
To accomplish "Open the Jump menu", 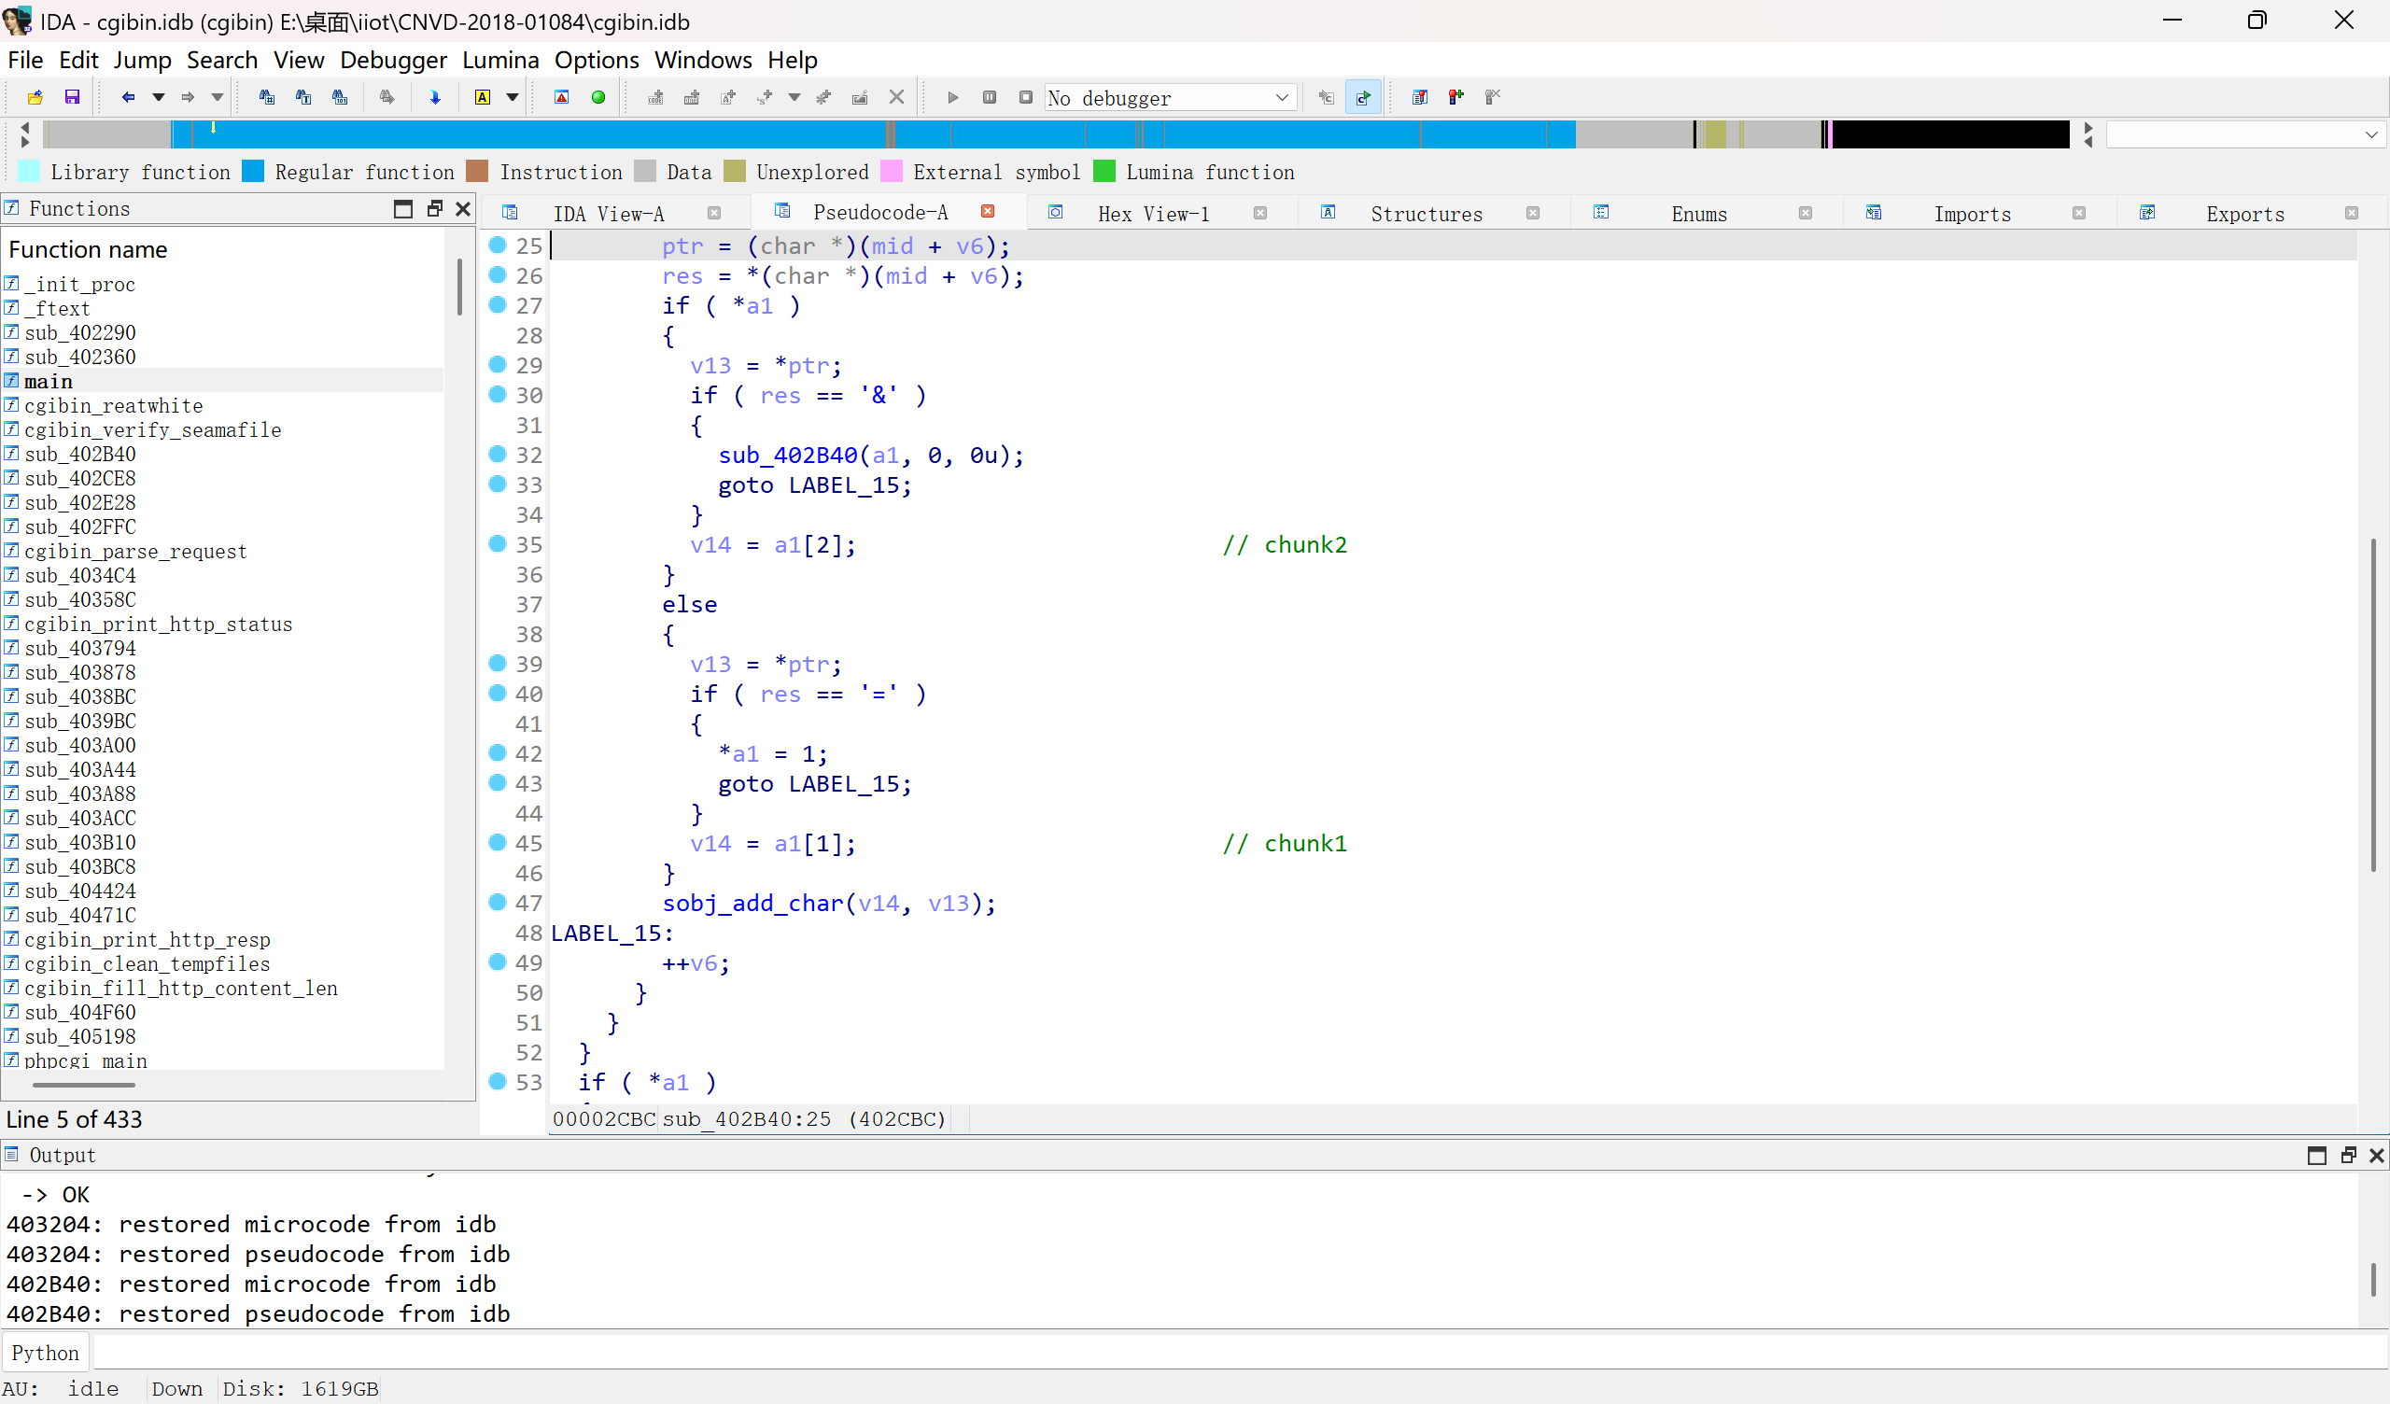I will 142,60.
